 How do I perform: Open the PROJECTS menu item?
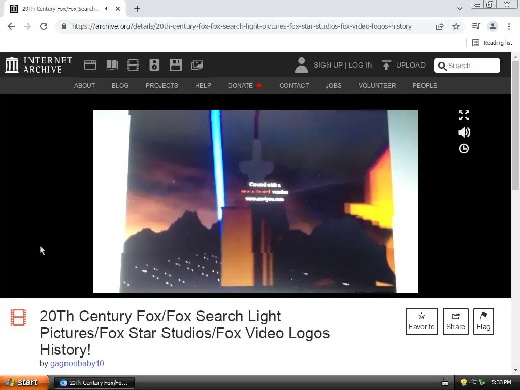click(162, 85)
